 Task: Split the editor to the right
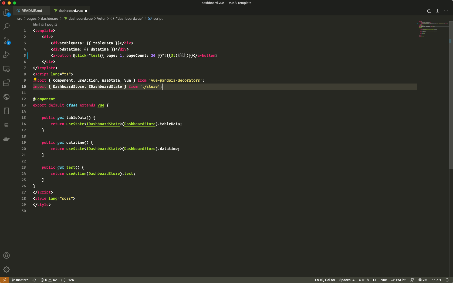437,11
